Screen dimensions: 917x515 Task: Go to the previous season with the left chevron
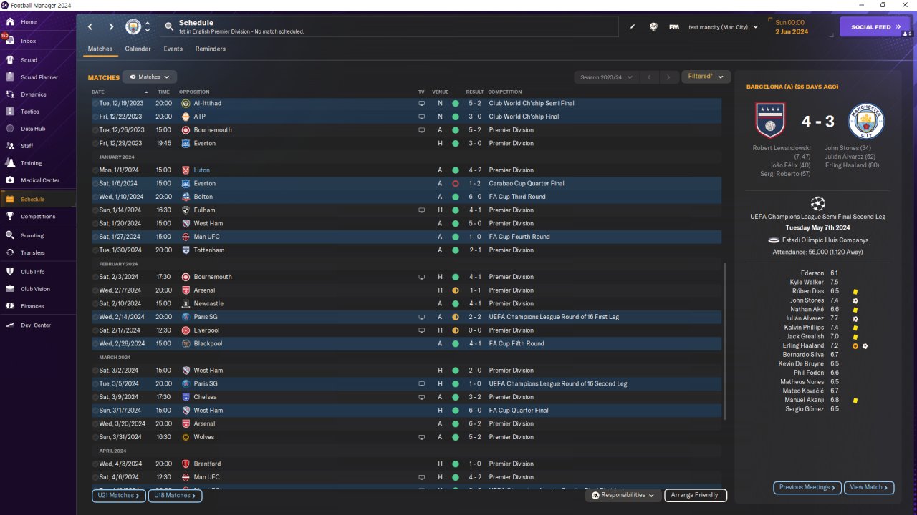[x=648, y=77]
